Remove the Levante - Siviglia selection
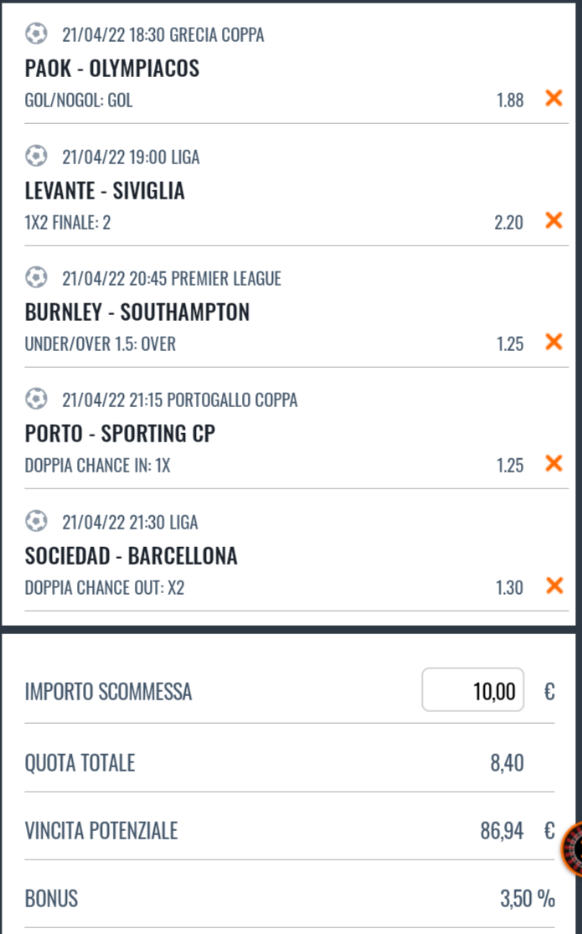Screen dimensions: 582x934 point(554,221)
